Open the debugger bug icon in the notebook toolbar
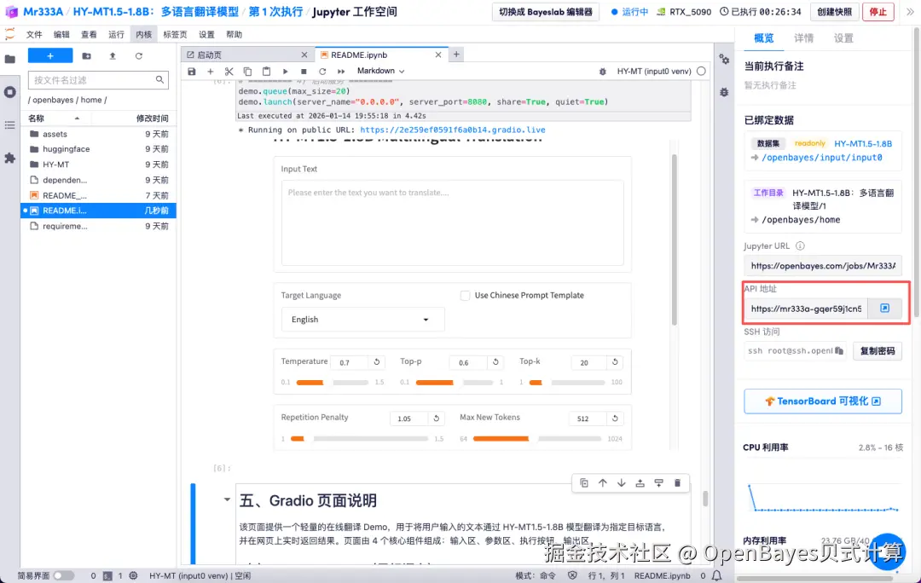The height and width of the screenshot is (583, 921). click(602, 71)
